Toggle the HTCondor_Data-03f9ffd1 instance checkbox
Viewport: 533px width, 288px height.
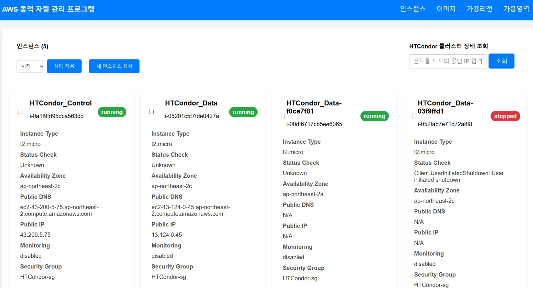(414, 116)
